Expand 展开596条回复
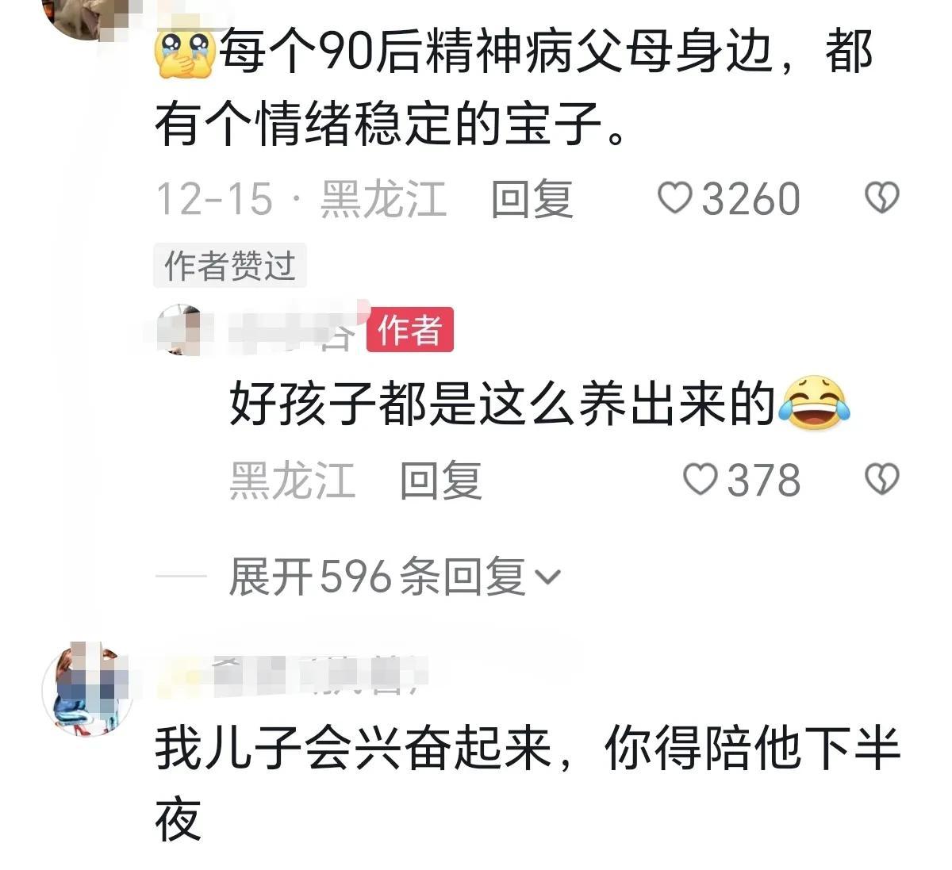Screen dimensions: 952x870 (x=394, y=577)
